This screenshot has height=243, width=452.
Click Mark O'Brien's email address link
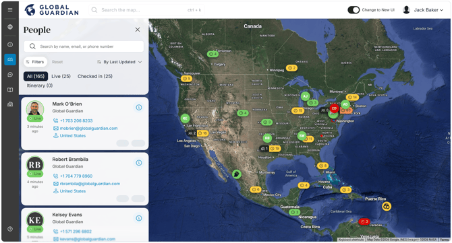(x=88, y=129)
